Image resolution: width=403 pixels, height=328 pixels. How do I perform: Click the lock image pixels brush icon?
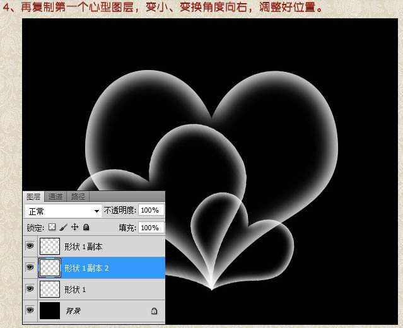coord(63,227)
